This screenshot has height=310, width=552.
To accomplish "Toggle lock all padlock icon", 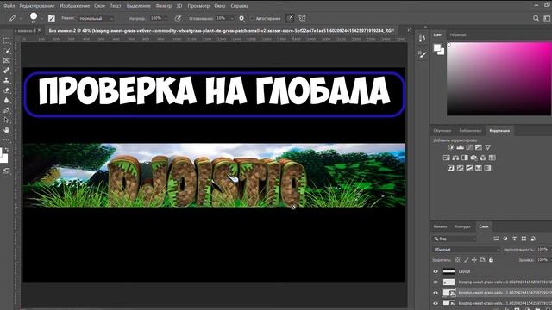I will point(491,260).
